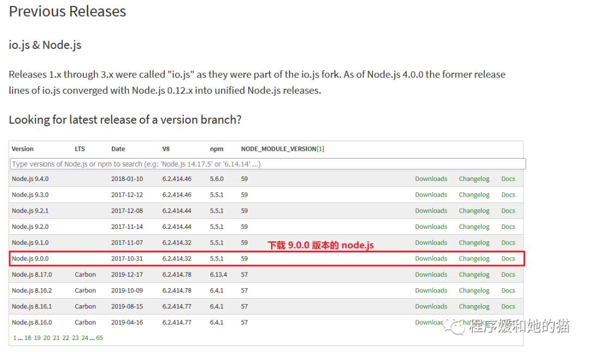
Task: Go to pagination page 21
Action: point(56,338)
